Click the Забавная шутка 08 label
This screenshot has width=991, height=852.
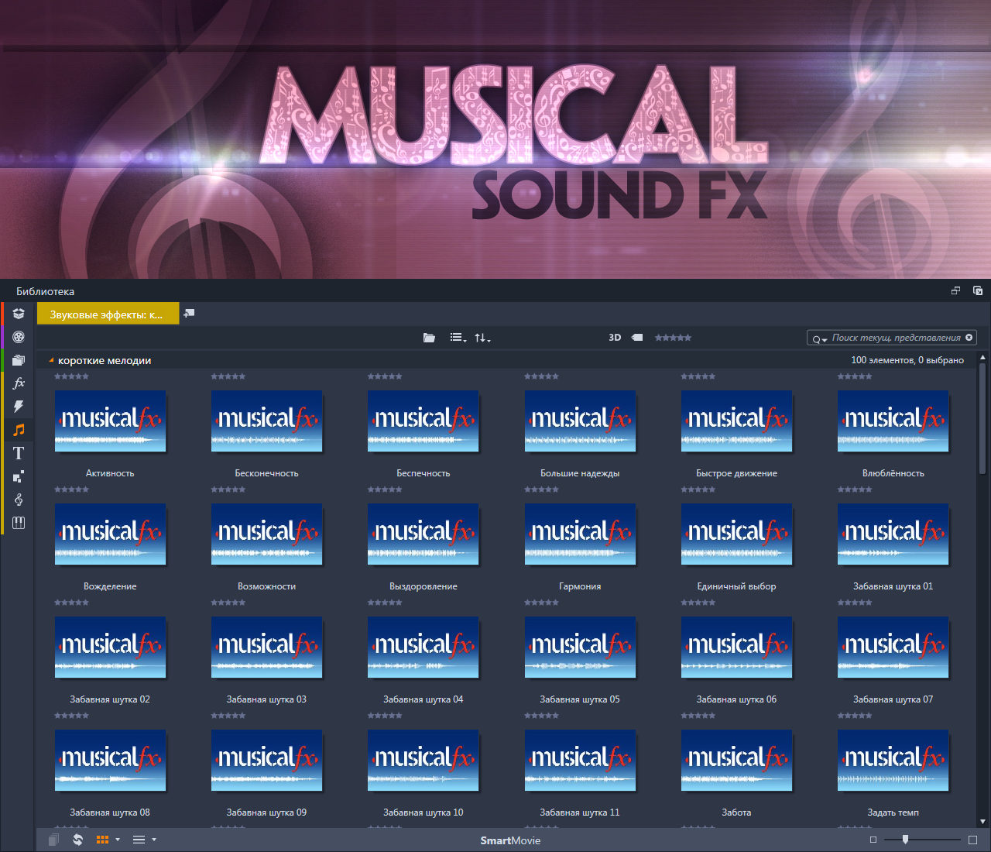pos(110,812)
